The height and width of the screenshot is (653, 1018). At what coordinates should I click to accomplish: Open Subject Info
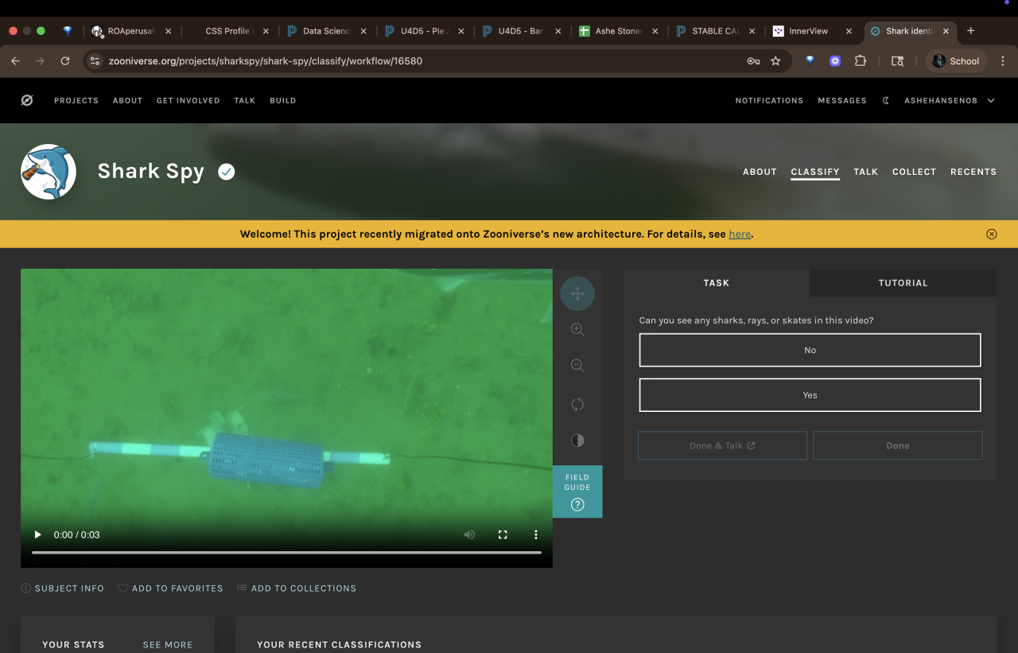point(62,589)
